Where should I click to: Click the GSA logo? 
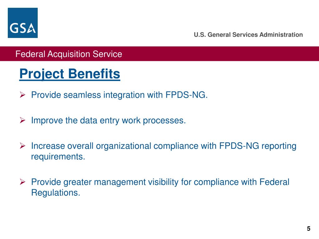click(x=22, y=23)
